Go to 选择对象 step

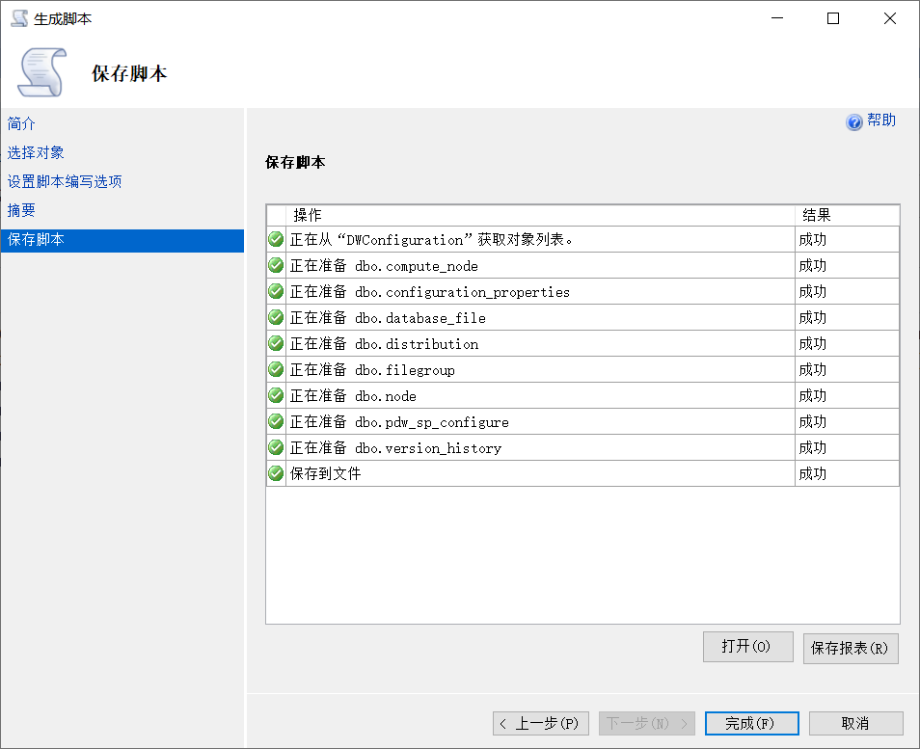(x=36, y=152)
